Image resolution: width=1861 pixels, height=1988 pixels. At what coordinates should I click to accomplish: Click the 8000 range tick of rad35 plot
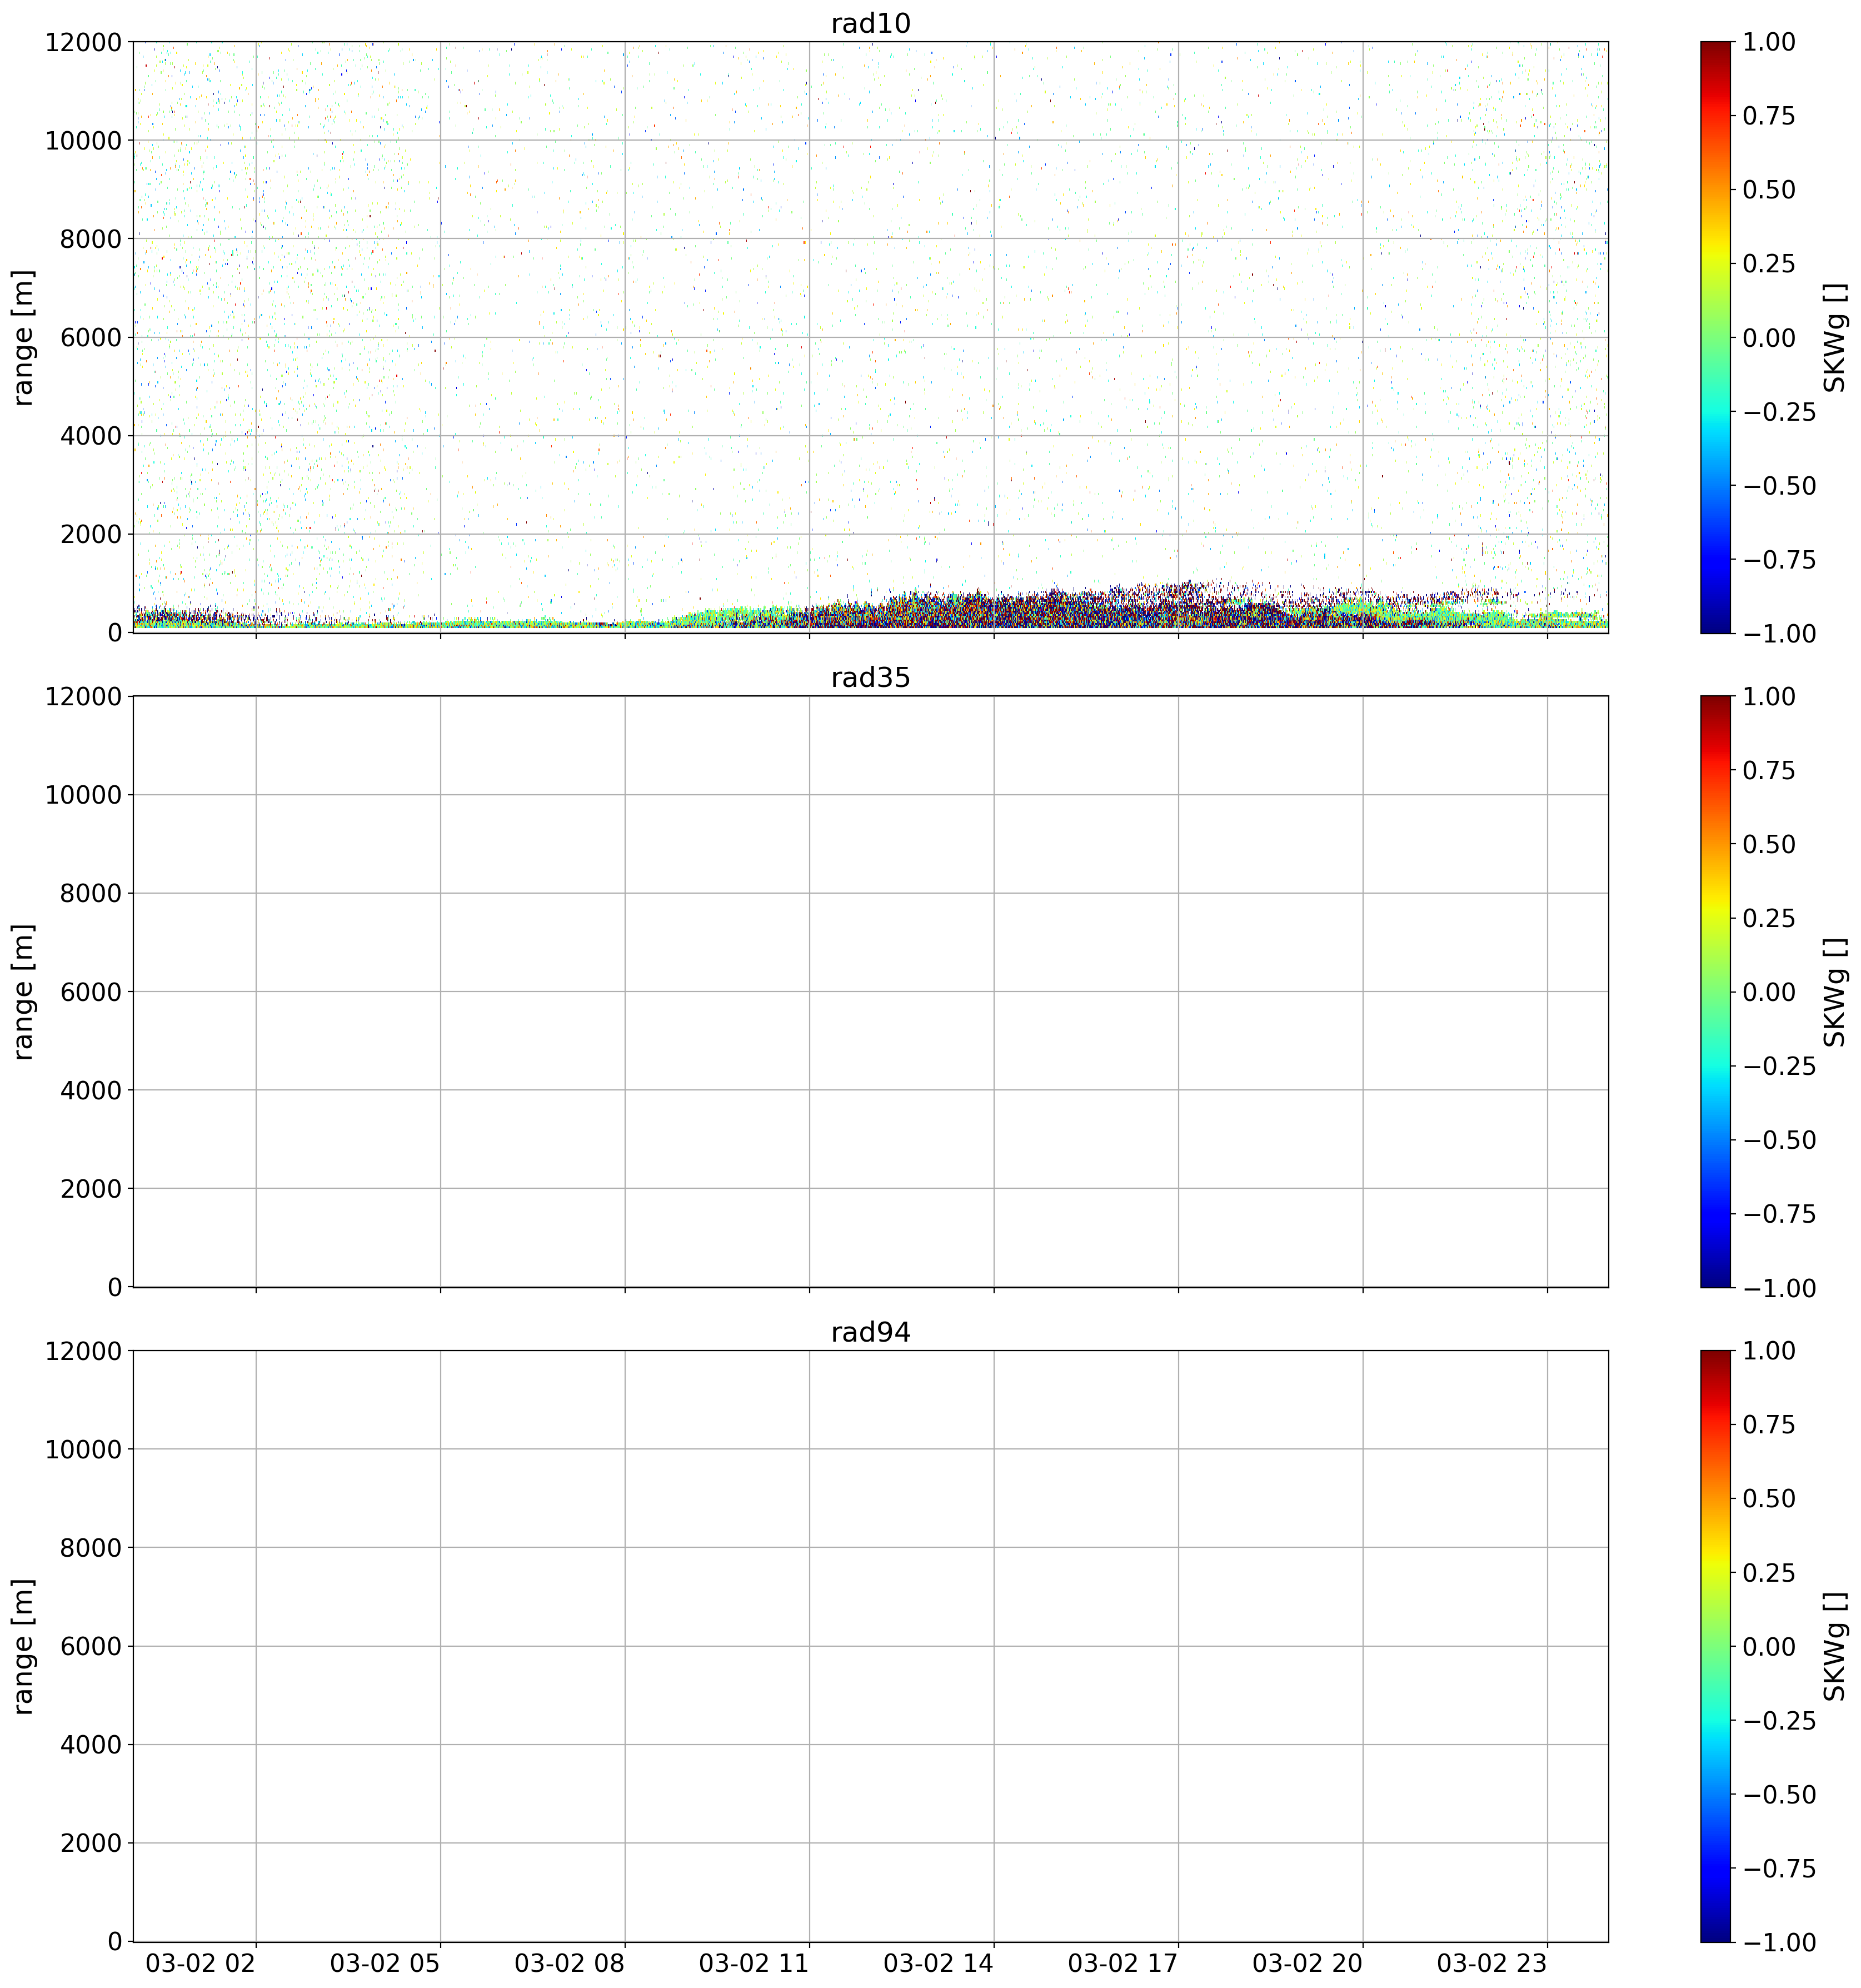(x=91, y=893)
